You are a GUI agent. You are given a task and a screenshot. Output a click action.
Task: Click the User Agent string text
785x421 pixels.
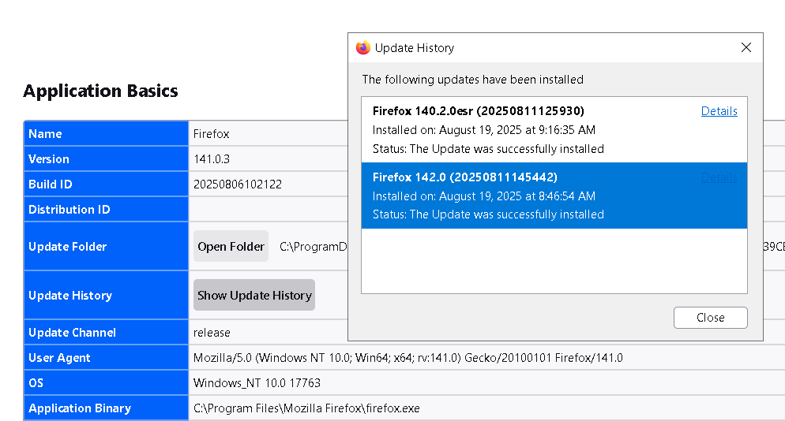click(408, 358)
